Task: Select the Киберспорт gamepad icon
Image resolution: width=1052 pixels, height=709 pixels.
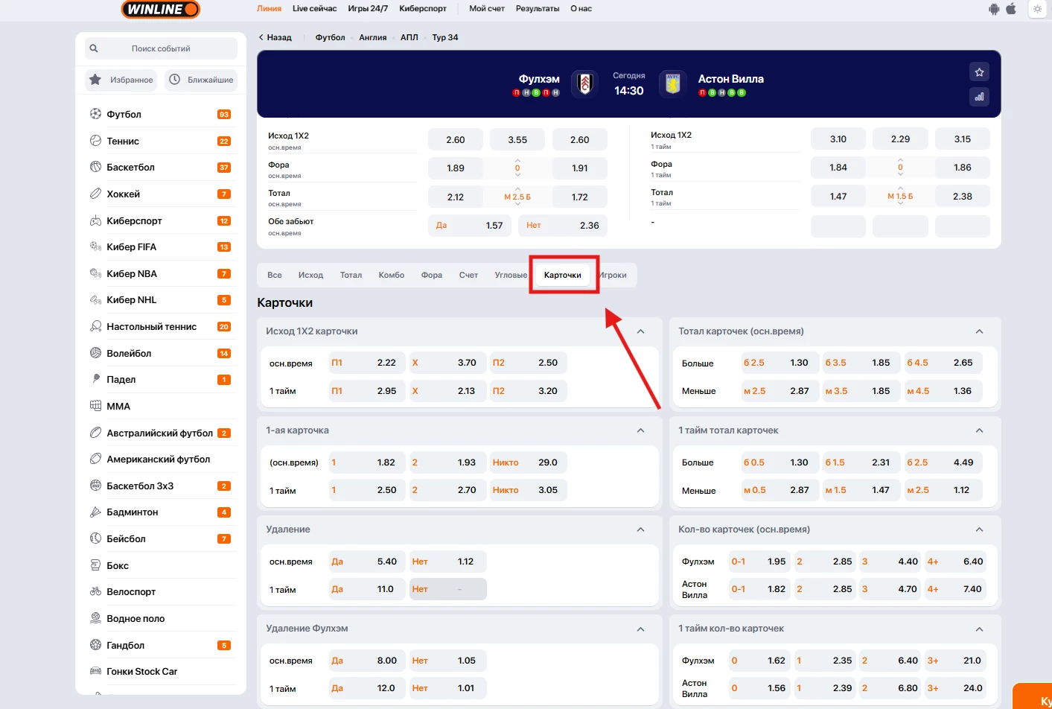Action: [x=95, y=220]
